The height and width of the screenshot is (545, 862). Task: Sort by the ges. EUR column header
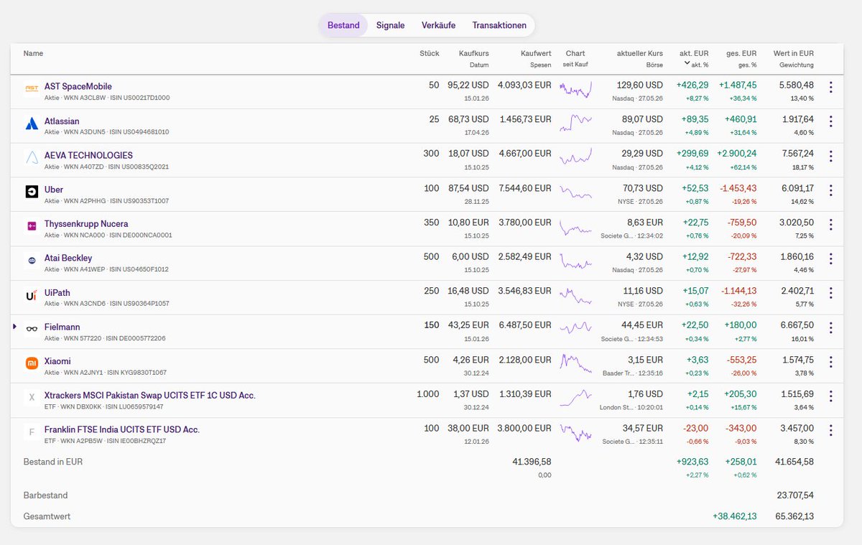(x=741, y=53)
